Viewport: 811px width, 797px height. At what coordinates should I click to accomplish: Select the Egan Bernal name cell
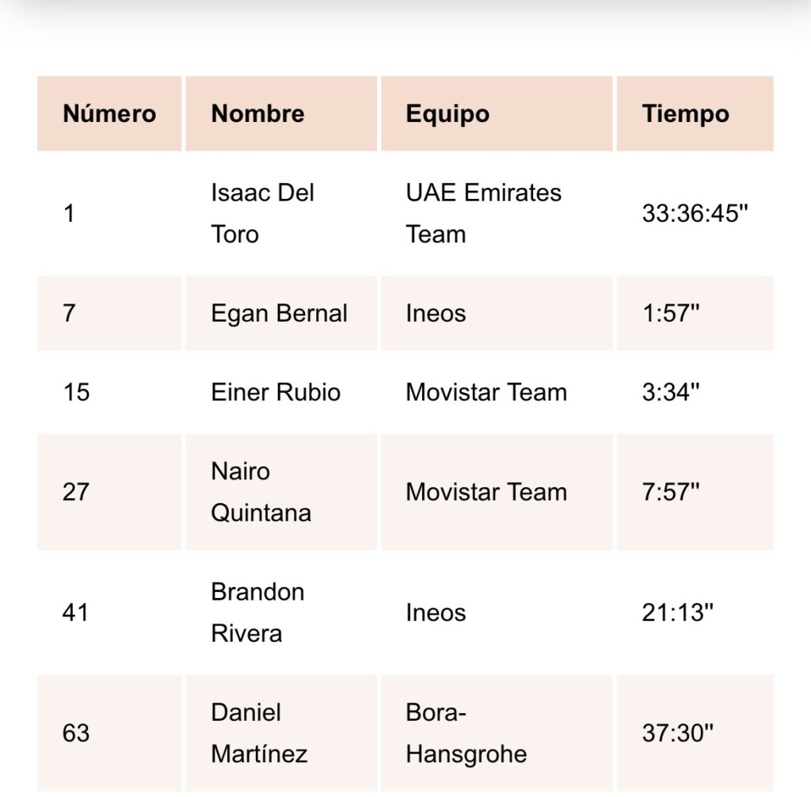coord(279,314)
